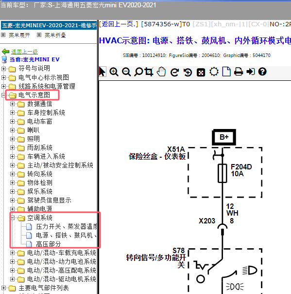Expand the 照明 tree node
The image size is (291, 294).
pos(12,139)
